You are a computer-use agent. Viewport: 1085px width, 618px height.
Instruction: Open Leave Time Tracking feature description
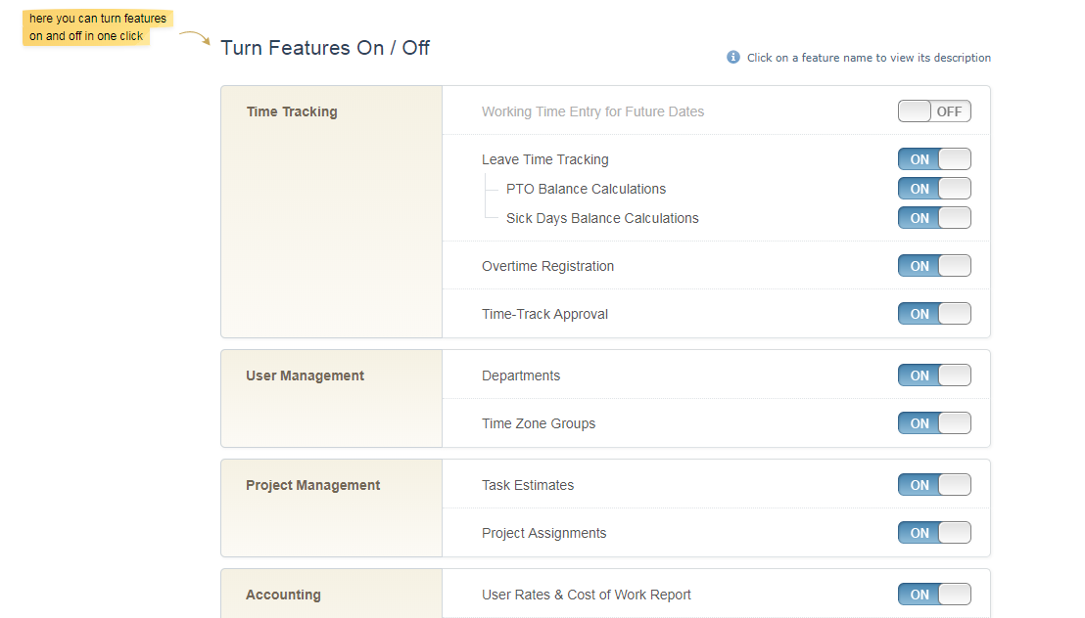tap(544, 159)
